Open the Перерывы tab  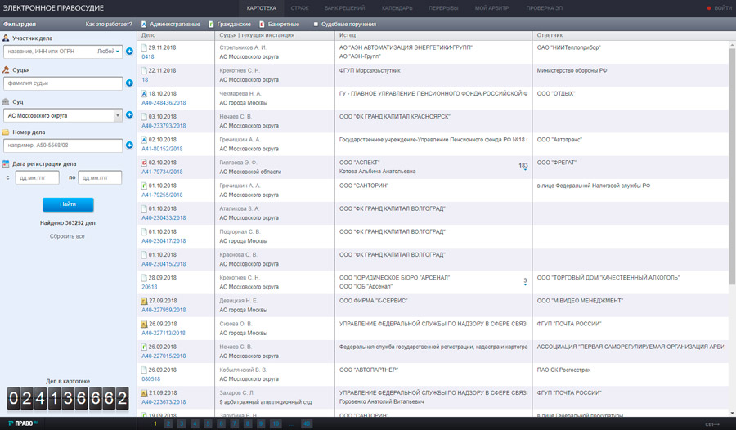pyautogui.click(x=443, y=8)
